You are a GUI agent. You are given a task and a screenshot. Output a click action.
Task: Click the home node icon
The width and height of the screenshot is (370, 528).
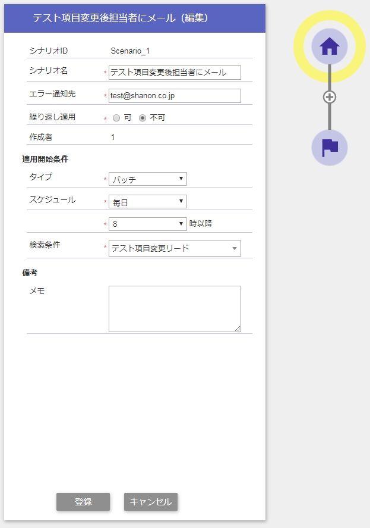click(x=330, y=46)
